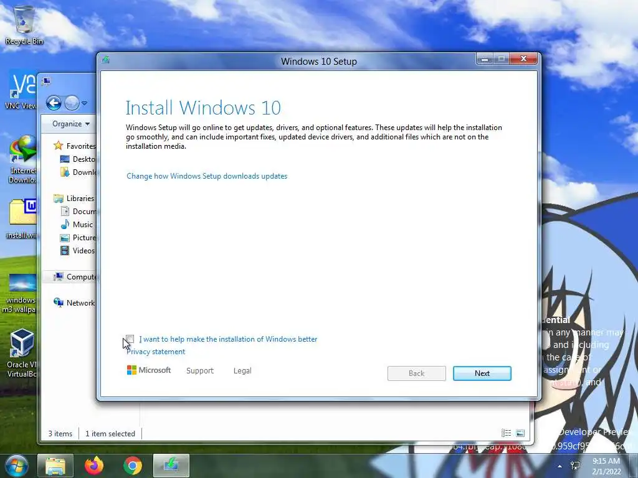This screenshot has height=478, width=638.
Task: Select the windows wallpaper desktop thumbnail
Action: (x=21, y=294)
